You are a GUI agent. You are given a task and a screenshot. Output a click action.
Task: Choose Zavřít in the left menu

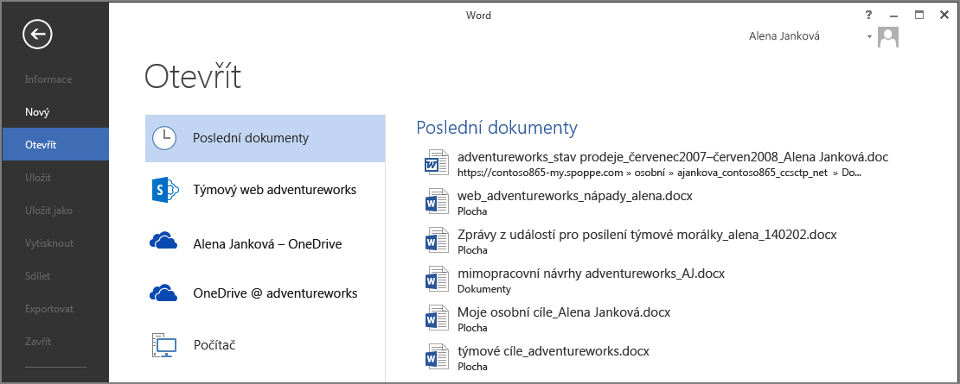(55, 341)
